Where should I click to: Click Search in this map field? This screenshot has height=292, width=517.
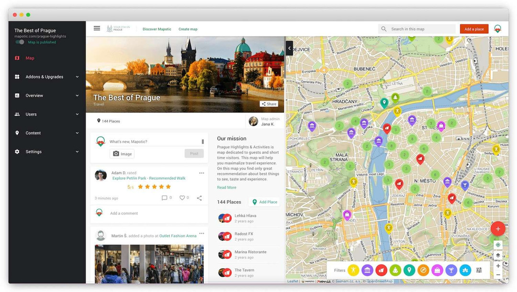click(417, 29)
